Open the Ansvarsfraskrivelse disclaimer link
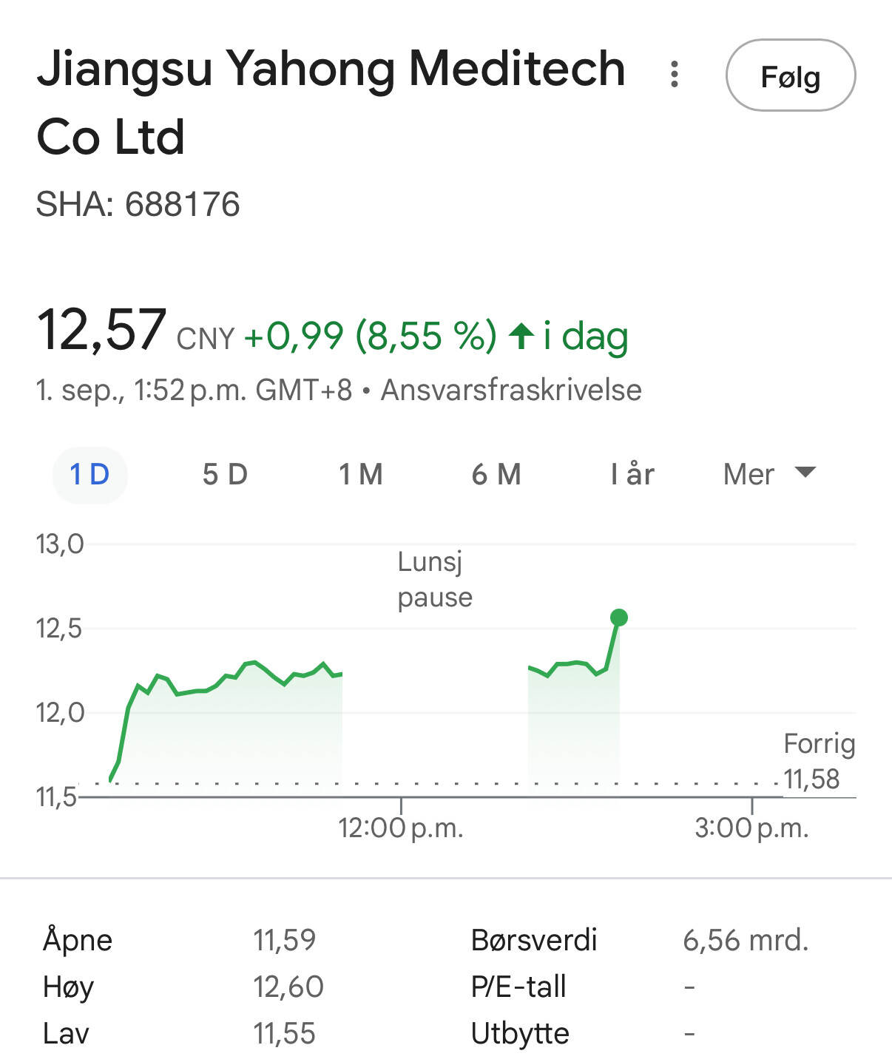 pyautogui.click(x=511, y=390)
